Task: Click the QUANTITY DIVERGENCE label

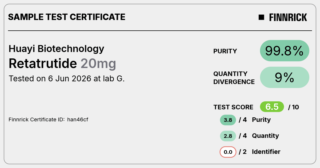Action: [234, 78]
